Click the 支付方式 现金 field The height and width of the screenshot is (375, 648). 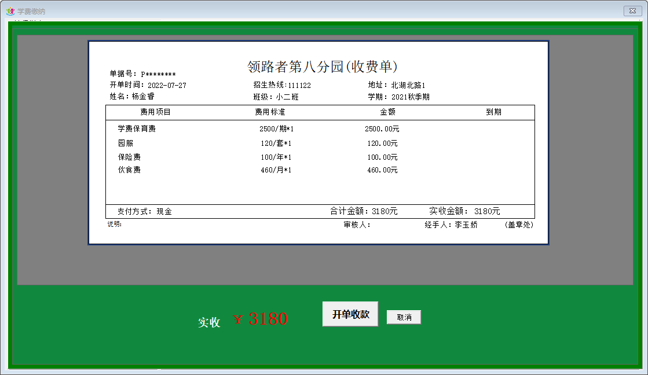[x=144, y=212]
